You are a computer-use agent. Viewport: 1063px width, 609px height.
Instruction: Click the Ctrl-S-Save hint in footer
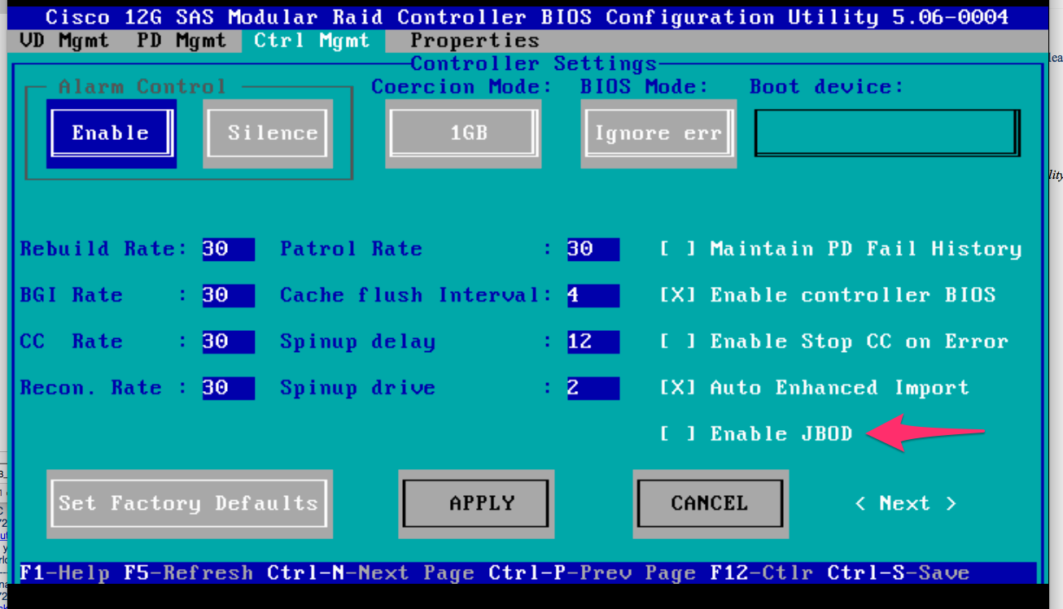coord(898,573)
